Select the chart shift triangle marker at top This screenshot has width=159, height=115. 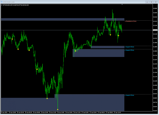pyautogui.click(x=122, y=4)
